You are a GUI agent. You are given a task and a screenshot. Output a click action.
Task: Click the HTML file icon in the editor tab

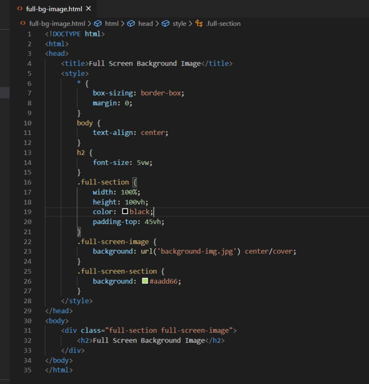pyautogui.click(x=20, y=9)
